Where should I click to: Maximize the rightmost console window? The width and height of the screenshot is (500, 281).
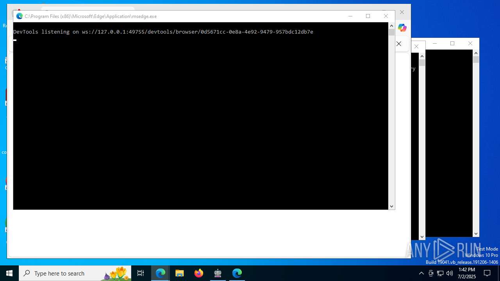[452, 43]
